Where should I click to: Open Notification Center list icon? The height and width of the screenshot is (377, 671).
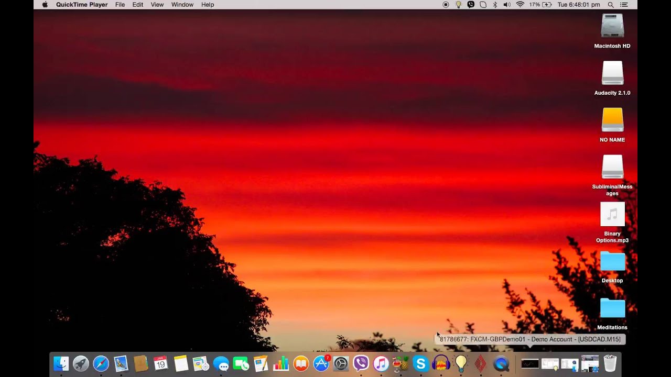[x=624, y=5]
